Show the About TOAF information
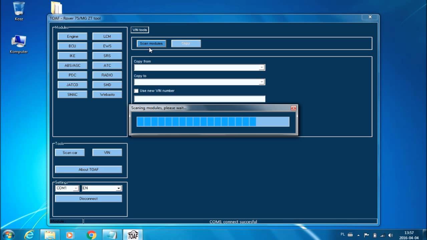427x240 pixels. 88,169
